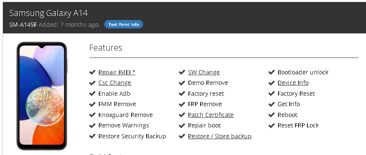The width and height of the screenshot is (366, 155).
Task: Click the checkmark next to FRP Remove
Action: click(x=182, y=104)
